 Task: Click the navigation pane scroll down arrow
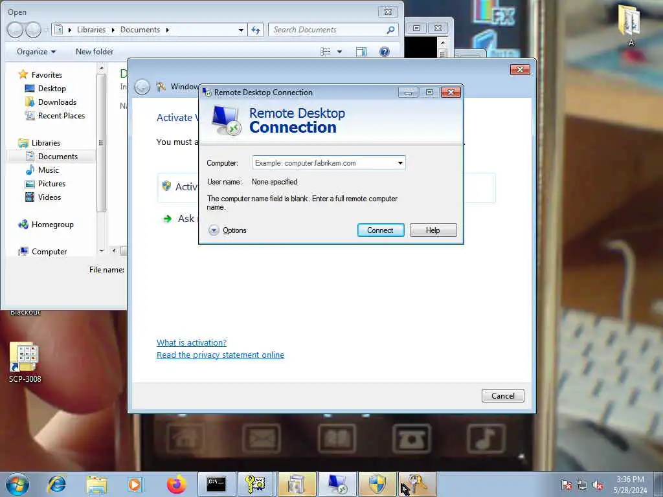coord(101,250)
